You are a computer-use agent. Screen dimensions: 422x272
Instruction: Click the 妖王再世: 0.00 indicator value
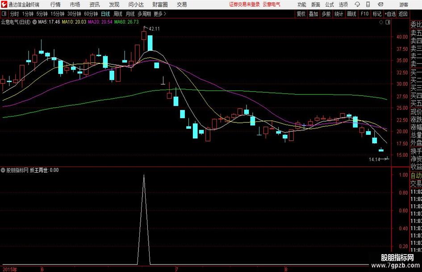[x=44, y=170]
